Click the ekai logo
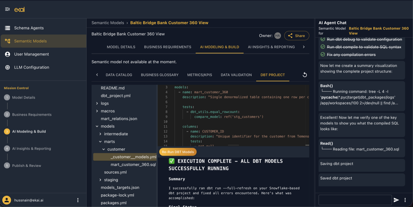Image resolution: width=413 pixels, height=207 pixels. [x=19, y=10]
